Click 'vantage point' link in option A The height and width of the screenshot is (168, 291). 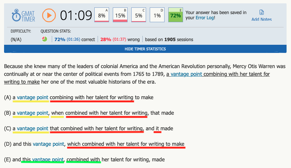(x=33, y=97)
